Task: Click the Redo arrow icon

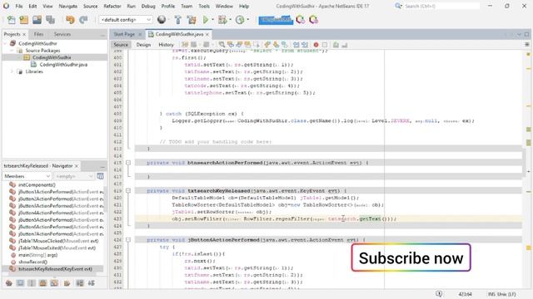Action: (x=83, y=20)
